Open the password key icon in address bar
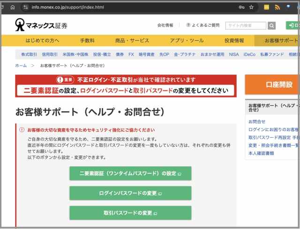Image resolution: width=300 pixels, height=229 pixels. pos(241,7)
